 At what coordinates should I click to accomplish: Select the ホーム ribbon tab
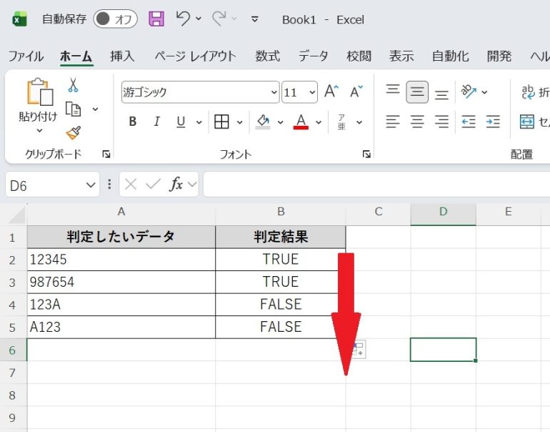pyautogui.click(x=76, y=57)
